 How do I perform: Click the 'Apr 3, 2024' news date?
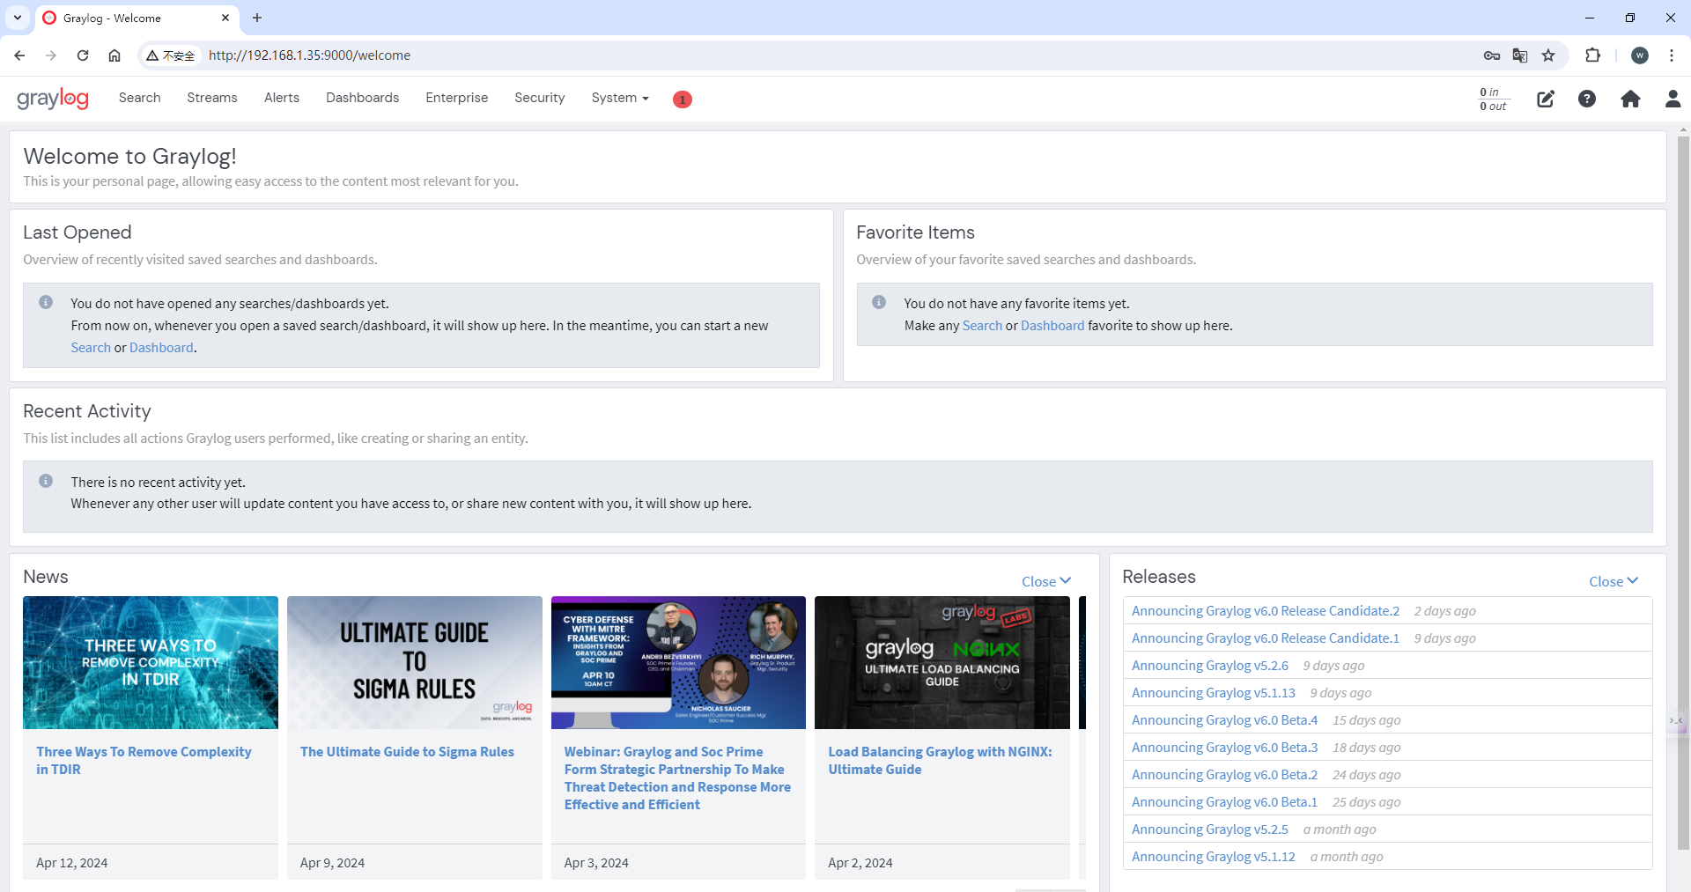click(596, 863)
